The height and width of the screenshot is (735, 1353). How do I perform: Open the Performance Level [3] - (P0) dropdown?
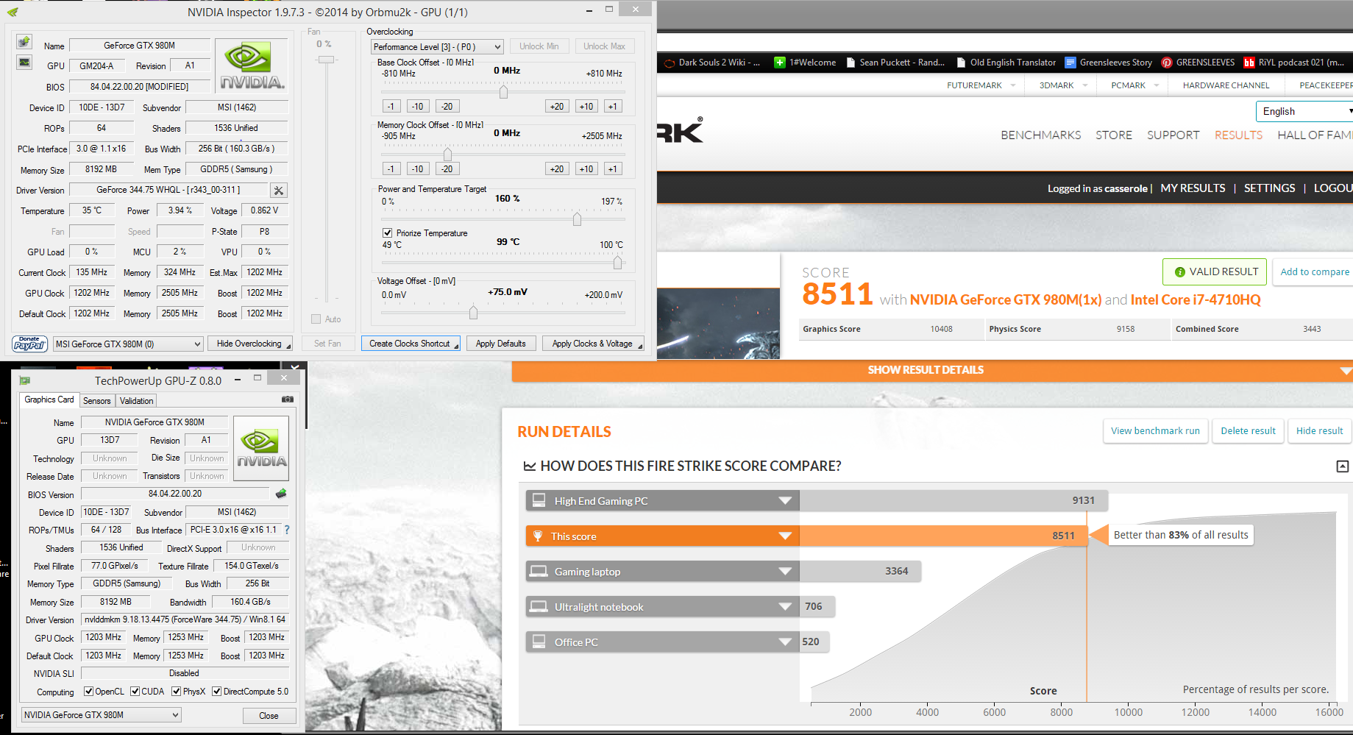tap(437, 46)
